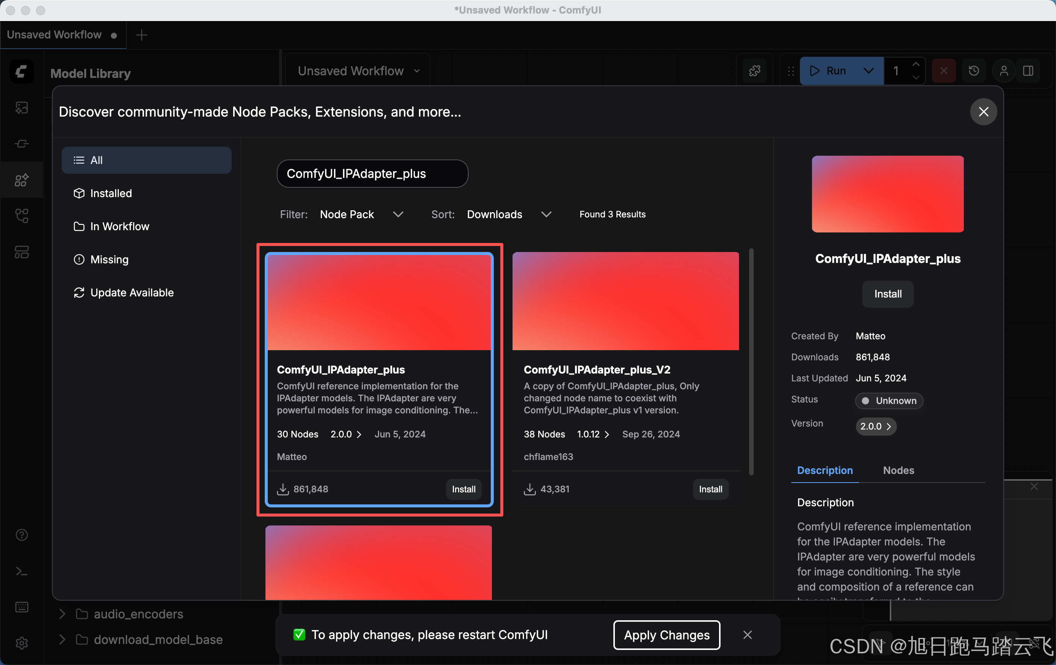1056x665 pixels.
Task: Open the Run button dropdown arrow
Action: coord(868,71)
